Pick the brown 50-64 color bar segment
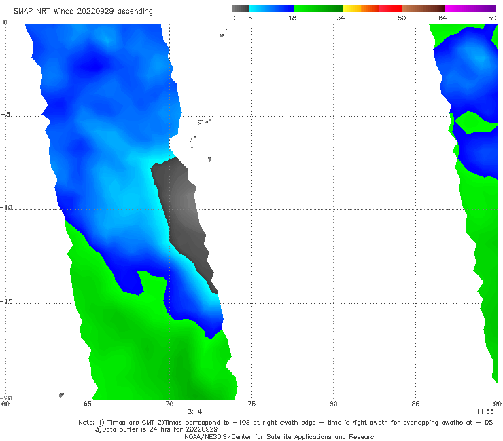This screenshot has width=503, height=441. coord(423,8)
